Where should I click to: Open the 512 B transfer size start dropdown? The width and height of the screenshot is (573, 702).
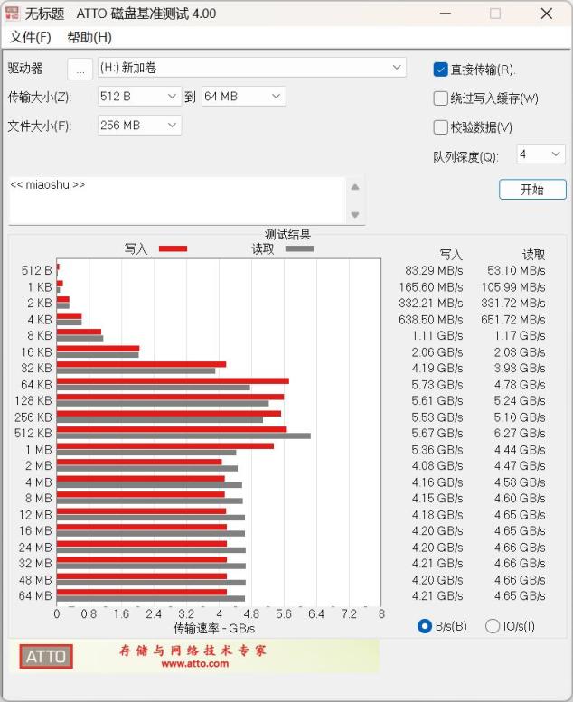pyautogui.click(x=139, y=97)
